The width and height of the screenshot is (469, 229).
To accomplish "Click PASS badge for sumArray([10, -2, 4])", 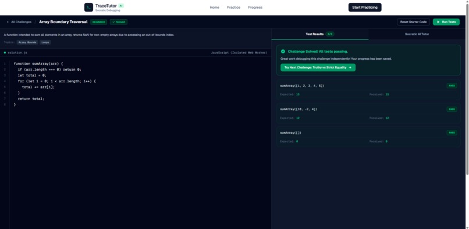I will point(452,109).
